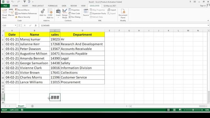210x118 pixels.
Task: Open Excel Help question mark
Action: [x=190, y=2]
